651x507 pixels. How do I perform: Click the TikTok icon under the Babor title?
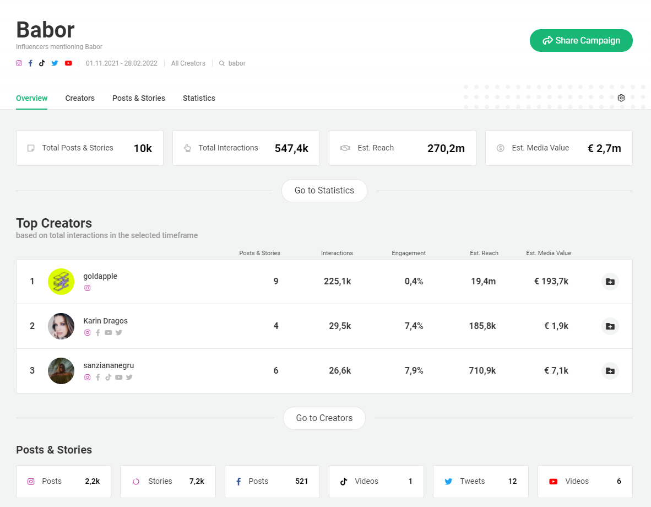42,63
